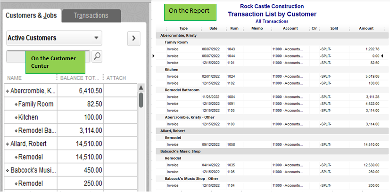This screenshot has height=192, width=390.
Task: Click invoice number 1100 in report
Action: pos(231,124)
